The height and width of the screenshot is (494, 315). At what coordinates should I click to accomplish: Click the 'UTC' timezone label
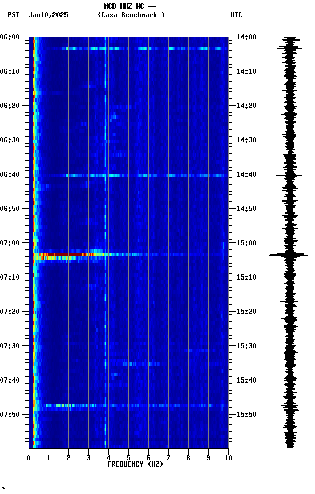236,15
